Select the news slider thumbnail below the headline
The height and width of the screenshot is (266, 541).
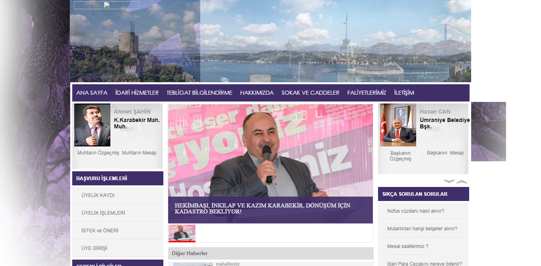182,233
